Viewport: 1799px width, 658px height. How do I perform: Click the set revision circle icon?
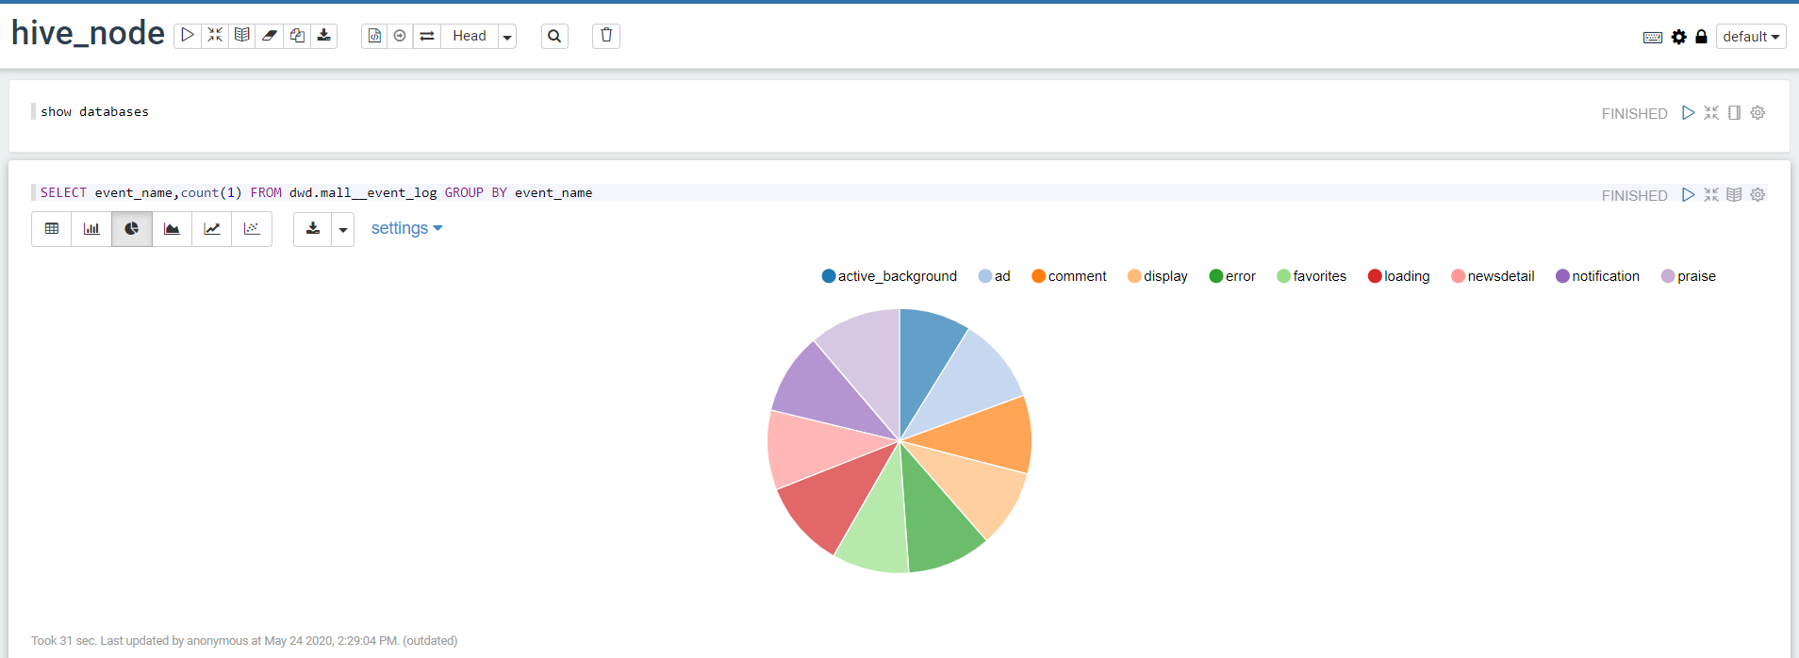click(x=400, y=36)
